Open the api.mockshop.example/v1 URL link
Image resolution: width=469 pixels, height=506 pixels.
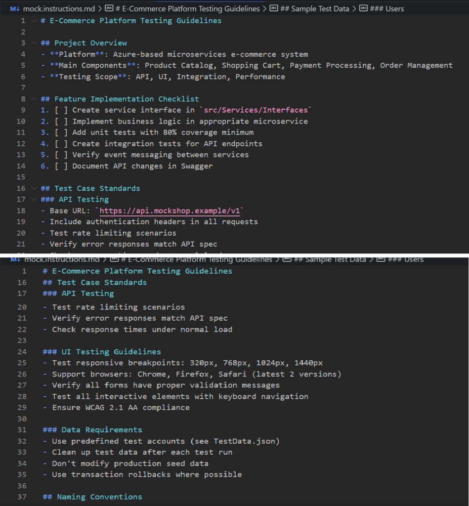tap(170, 211)
